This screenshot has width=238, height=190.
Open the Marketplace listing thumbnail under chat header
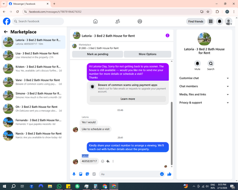coord(74,46)
